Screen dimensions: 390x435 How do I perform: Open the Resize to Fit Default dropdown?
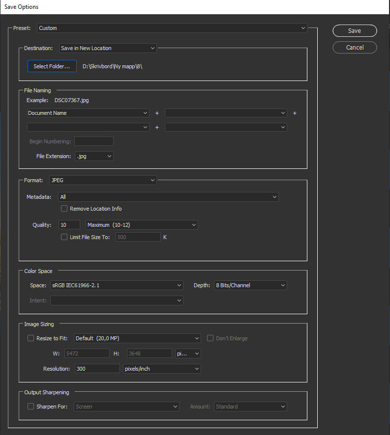(x=137, y=338)
